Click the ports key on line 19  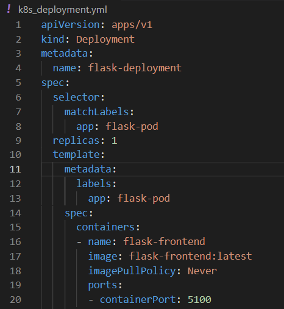coord(102,285)
